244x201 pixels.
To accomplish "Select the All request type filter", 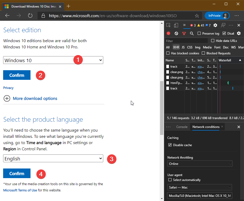I will pos(168,47).
